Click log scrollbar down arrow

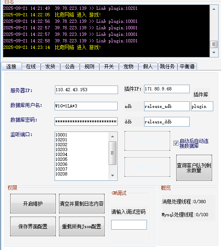214,53
